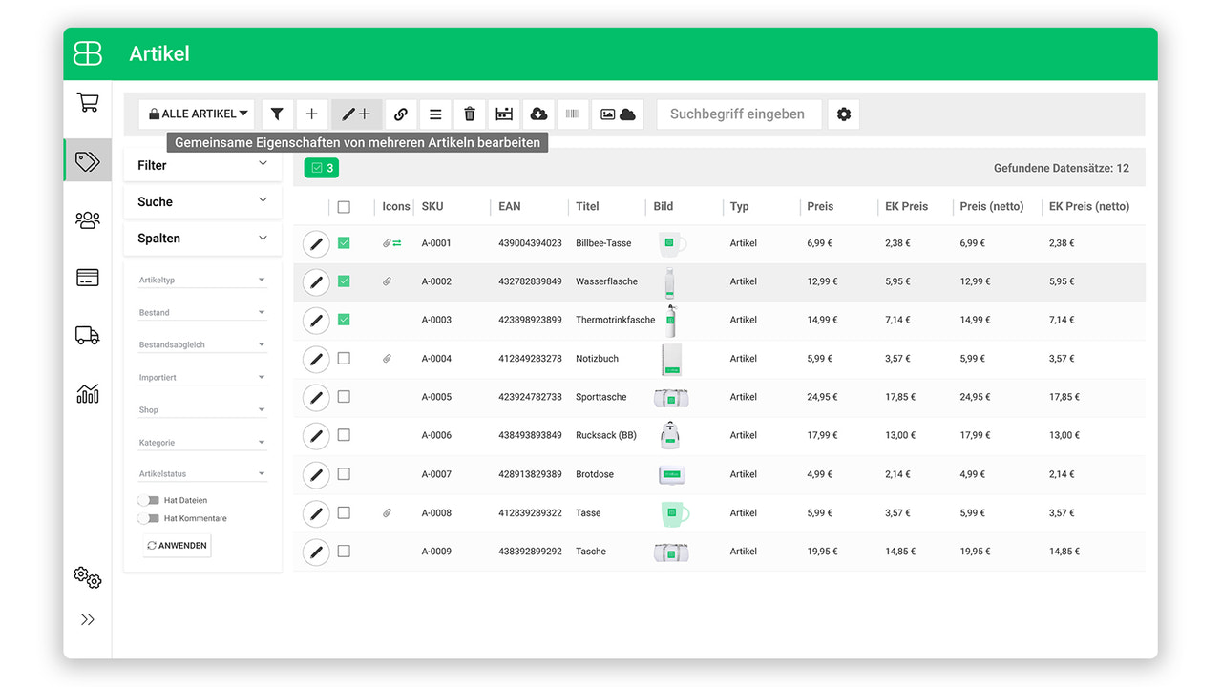
Task: Select the truck shipping icon in sidebar
Action: pos(87,335)
